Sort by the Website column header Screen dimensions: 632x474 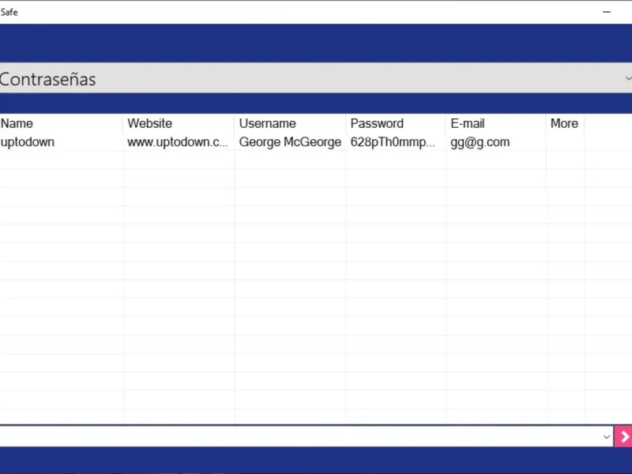point(179,123)
